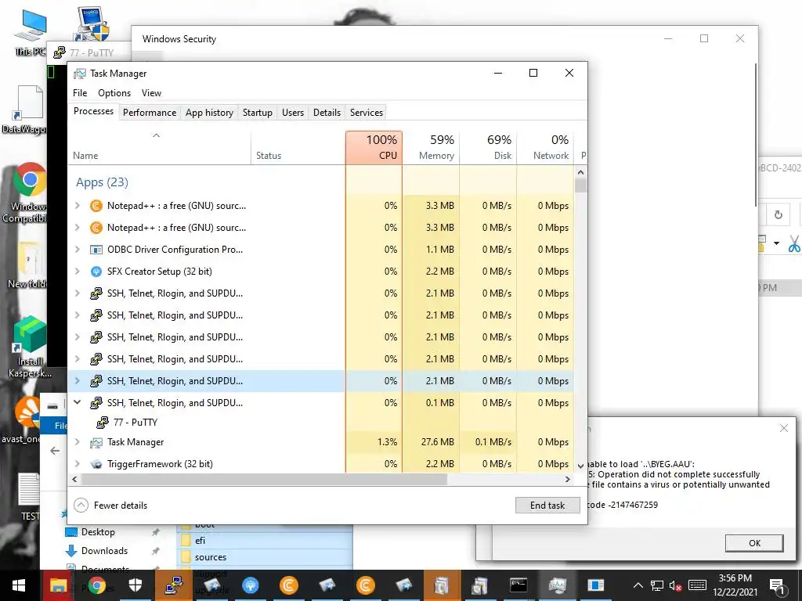Sort by the Name column header

[159, 147]
